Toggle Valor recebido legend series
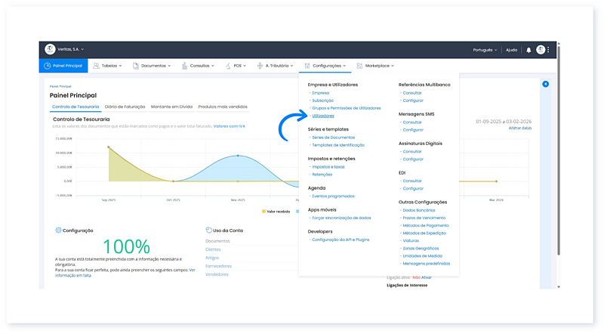Viewport: 604px width, 334px height. (276, 212)
